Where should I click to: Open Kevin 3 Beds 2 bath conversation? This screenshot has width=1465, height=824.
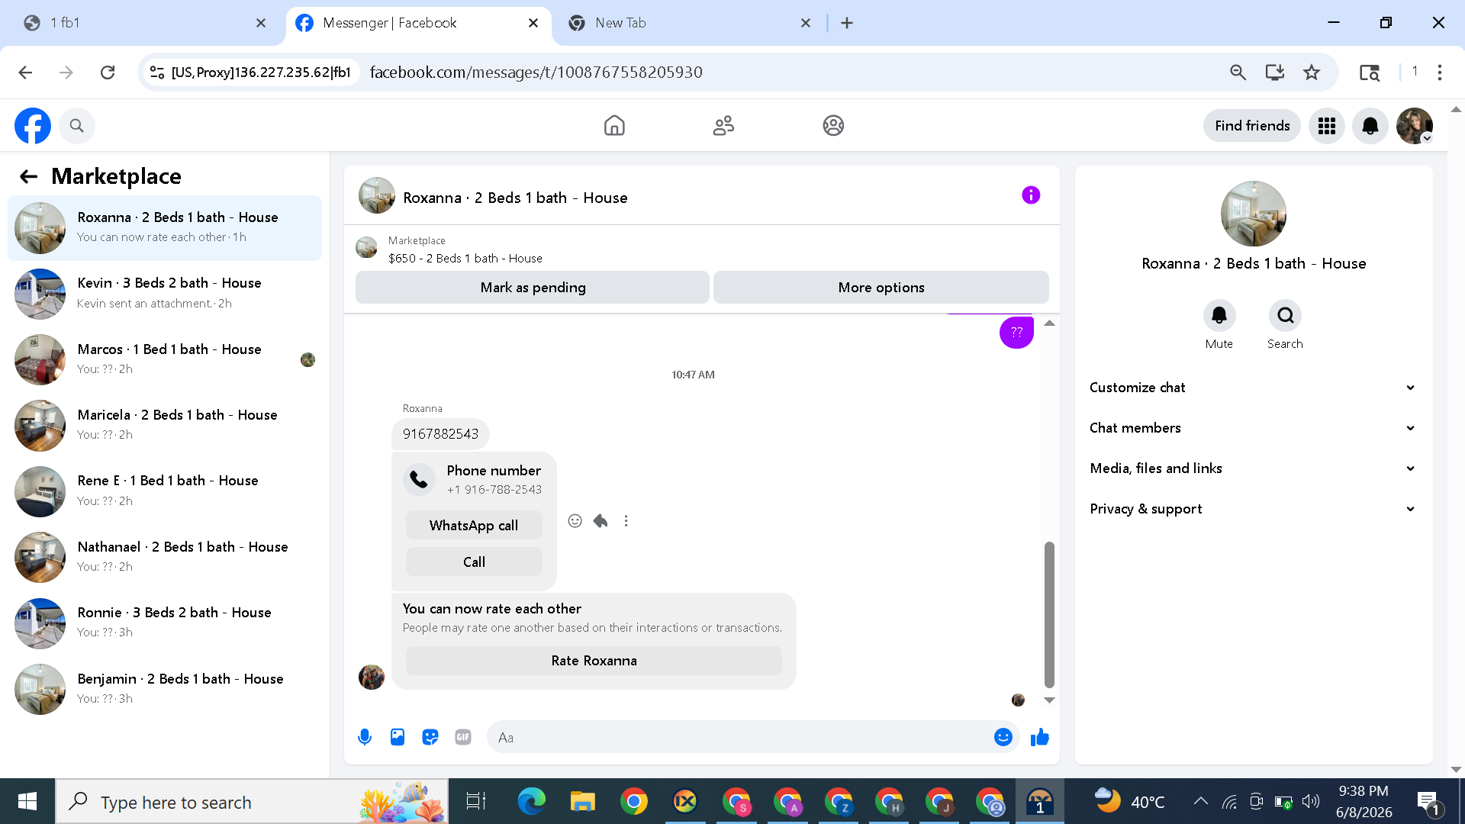tap(165, 293)
